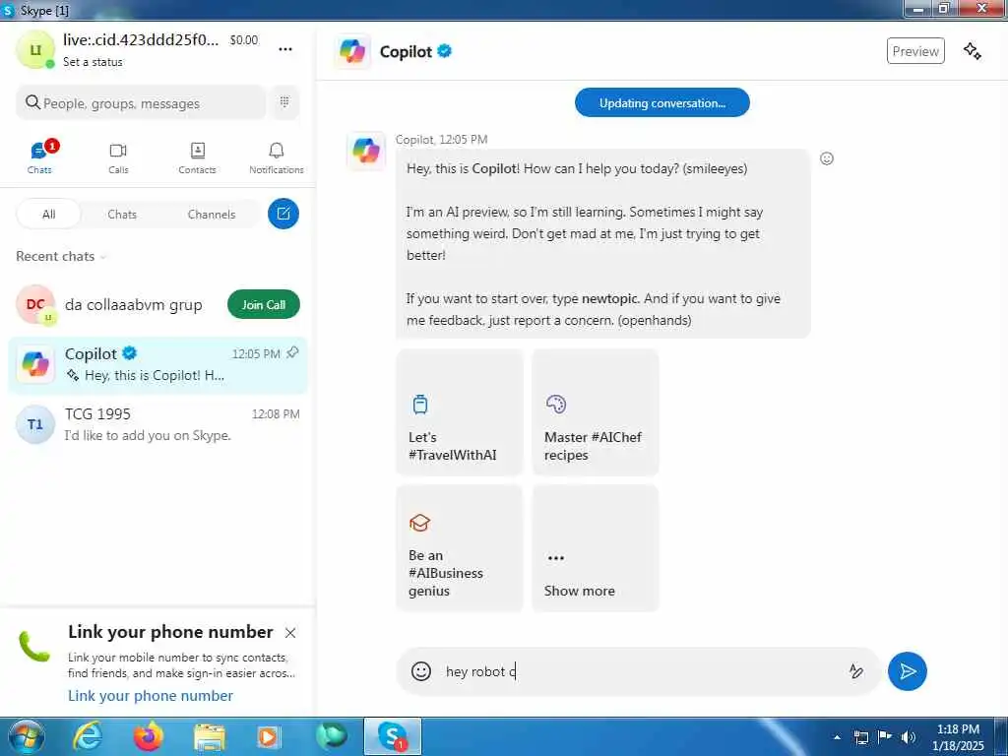Select the Channels filter
Image resolution: width=1008 pixels, height=756 pixels.
click(x=212, y=214)
